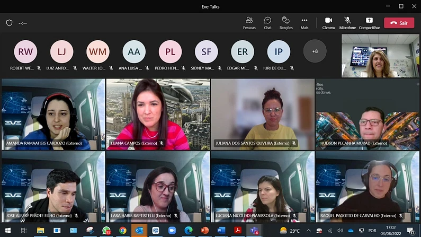Image resolution: width=421 pixels, height=237 pixels.
Task: Open the Zoom app in taskbar
Action: 172,231
